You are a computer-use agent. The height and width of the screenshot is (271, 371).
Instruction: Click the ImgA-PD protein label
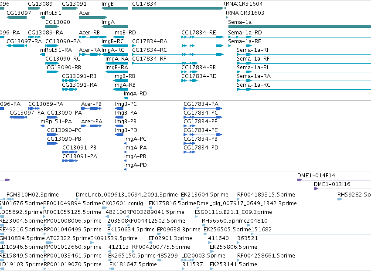135,165
